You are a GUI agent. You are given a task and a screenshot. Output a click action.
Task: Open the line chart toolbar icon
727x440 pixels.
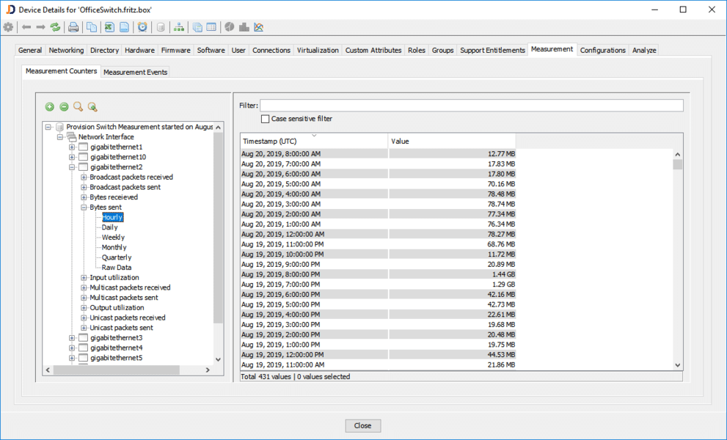pos(258,27)
